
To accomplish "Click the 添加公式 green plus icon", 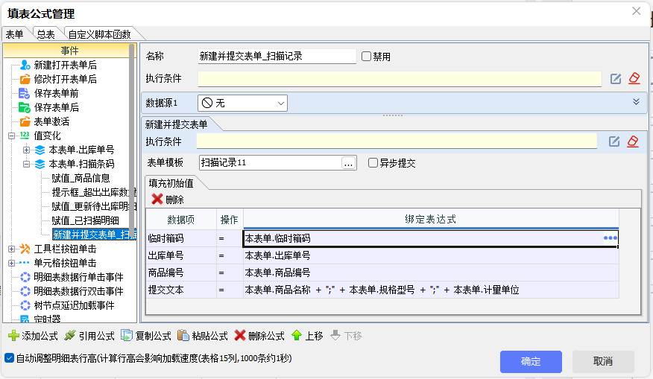I will tap(13, 336).
